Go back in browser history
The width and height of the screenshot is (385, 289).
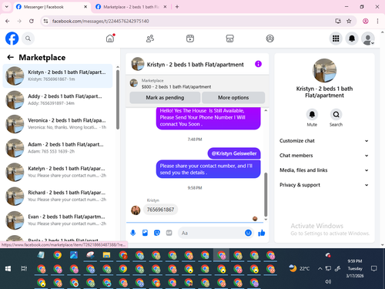(8, 21)
